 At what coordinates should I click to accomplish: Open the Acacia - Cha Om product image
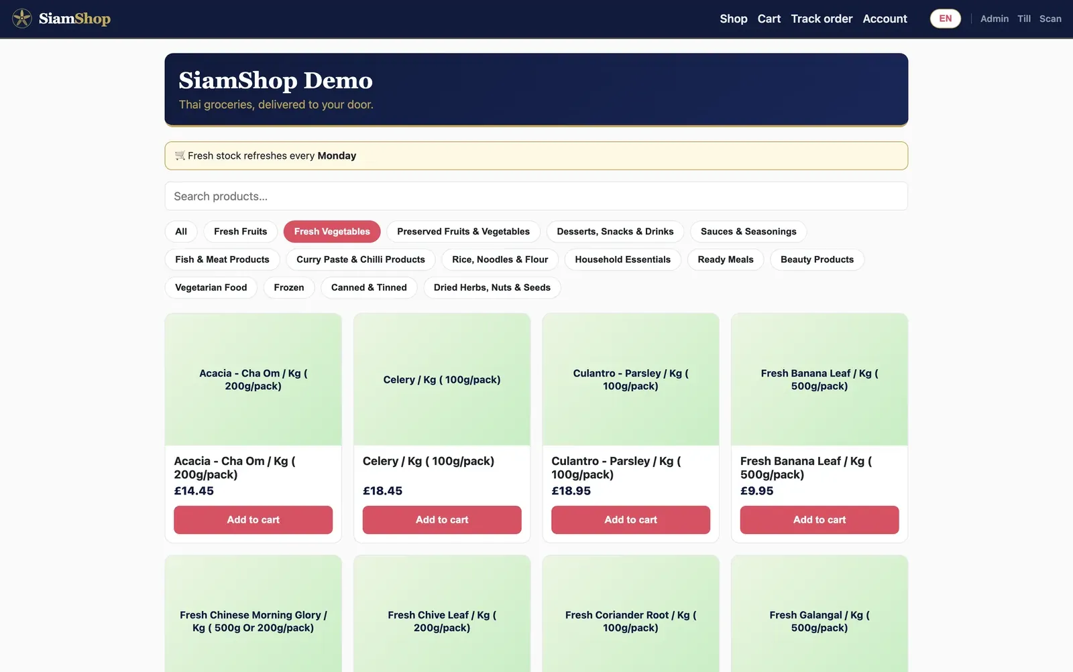(253, 379)
